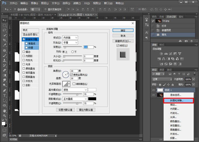
Task: Choose 外发光... in the context menu
Action: pos(179,134)
